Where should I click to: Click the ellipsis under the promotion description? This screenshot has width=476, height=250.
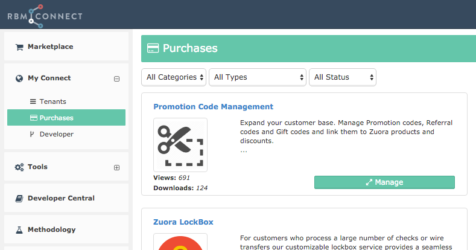[x=244, y=151]
